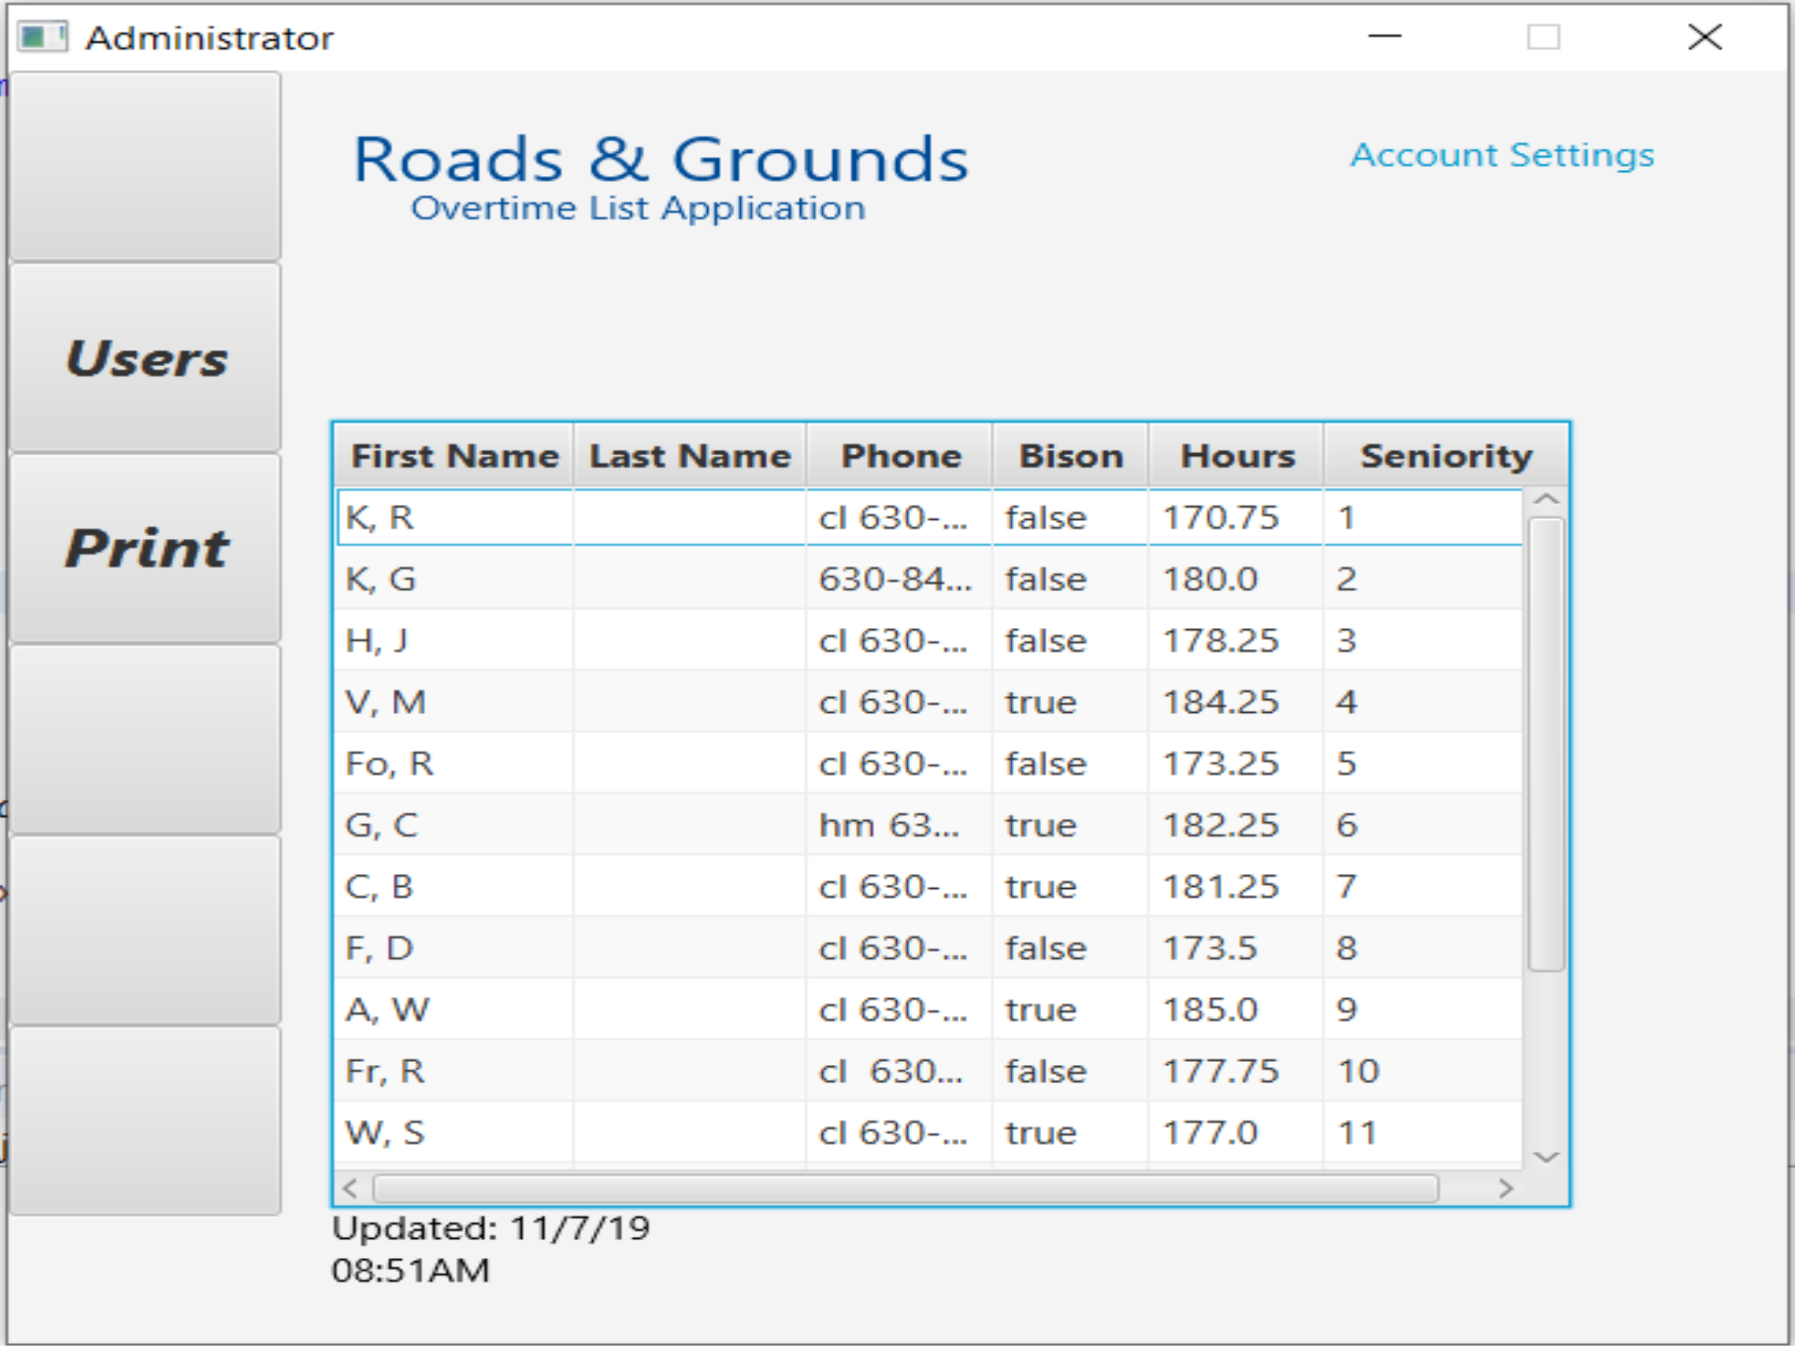Click the Phone column header
The width and height of the screenshot is (1795, 1349).
pyautogui.click(x=900, y=456)
